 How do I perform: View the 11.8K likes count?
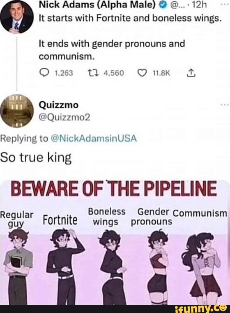(161, 73)
